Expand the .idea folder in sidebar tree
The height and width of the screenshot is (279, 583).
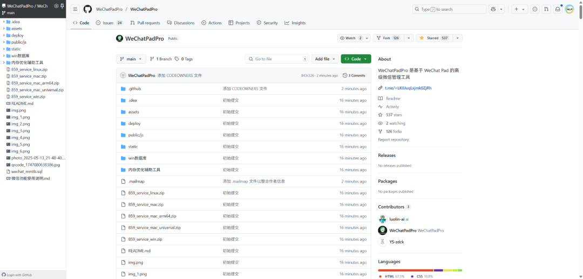pyautogui.click(x=4, y=22)
